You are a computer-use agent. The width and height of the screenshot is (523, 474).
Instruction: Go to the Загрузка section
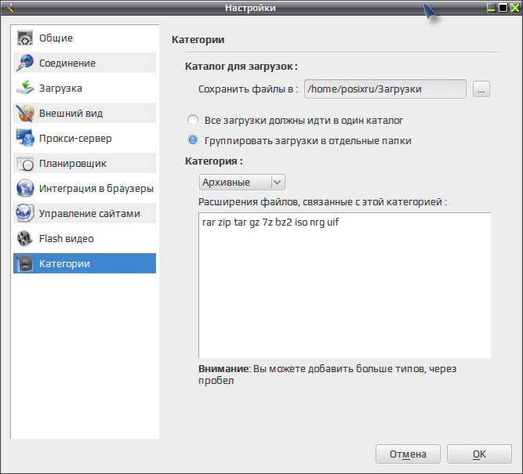[x=85, y=88]
